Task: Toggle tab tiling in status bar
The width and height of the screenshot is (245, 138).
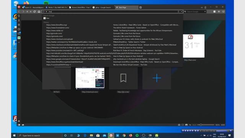Action: click(x=183, y=125)
